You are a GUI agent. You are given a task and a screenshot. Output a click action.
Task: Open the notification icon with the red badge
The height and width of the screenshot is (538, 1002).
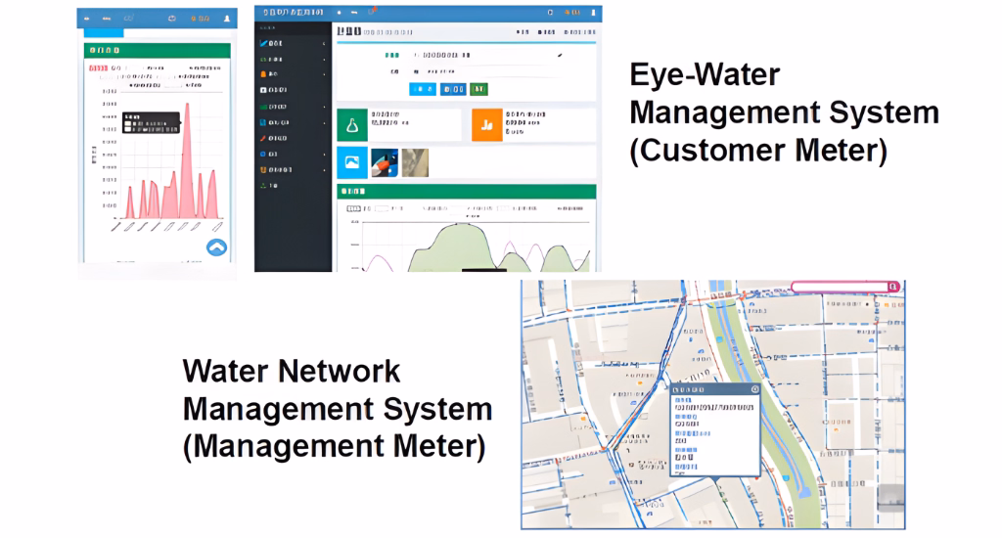tap(372, 12)
